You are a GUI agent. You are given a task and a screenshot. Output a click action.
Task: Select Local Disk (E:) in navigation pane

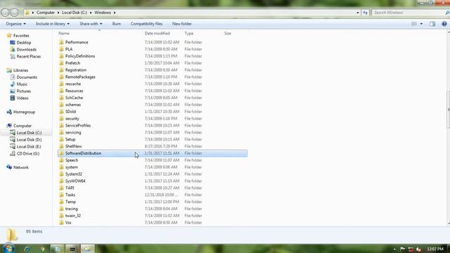click(x=29, y=147)
